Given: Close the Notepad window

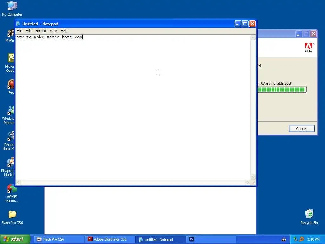Looking at the screenshot, I should (x=252, y=24).
